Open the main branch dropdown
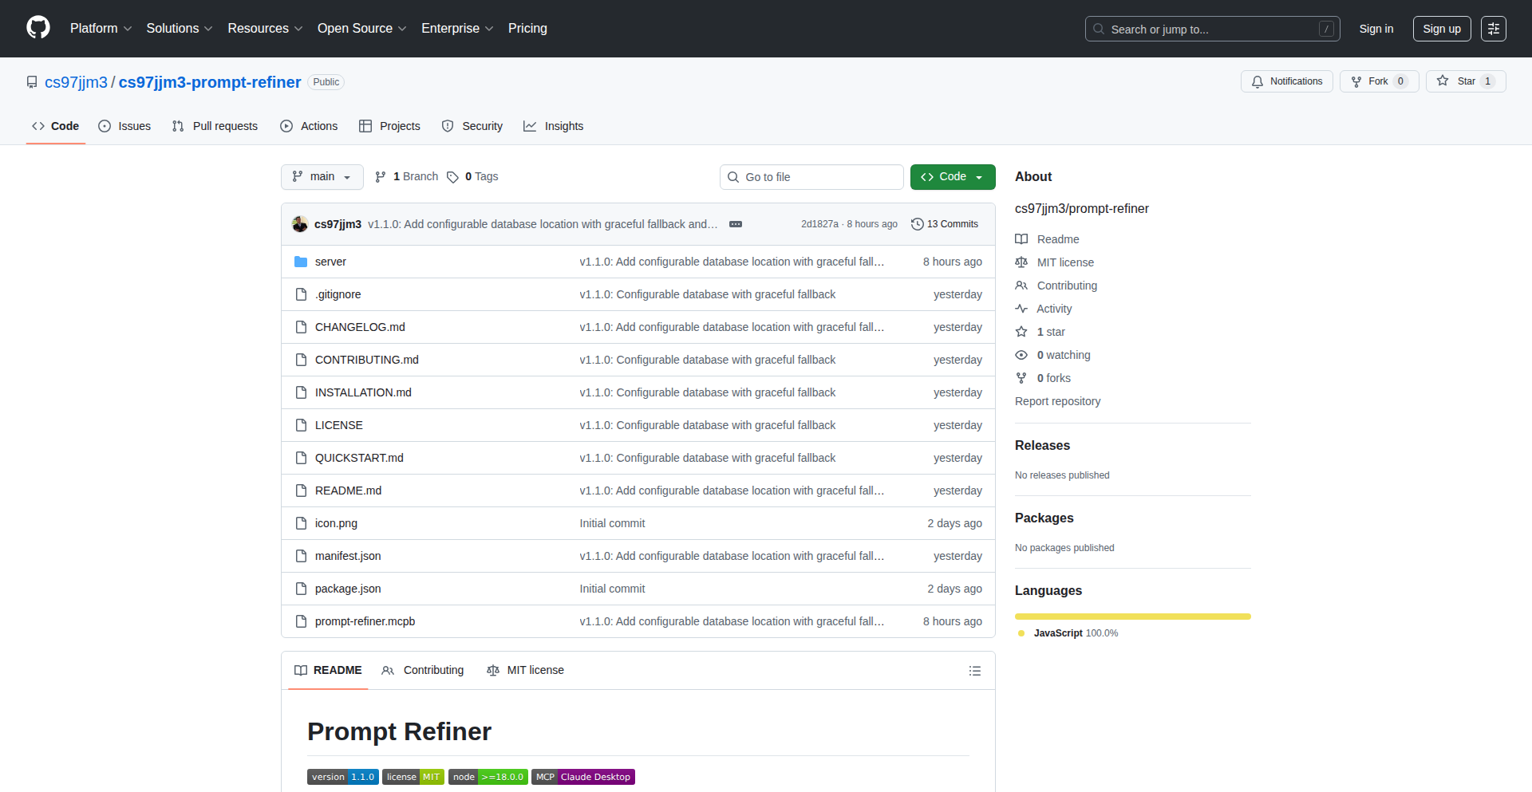 tap(322, 177)
